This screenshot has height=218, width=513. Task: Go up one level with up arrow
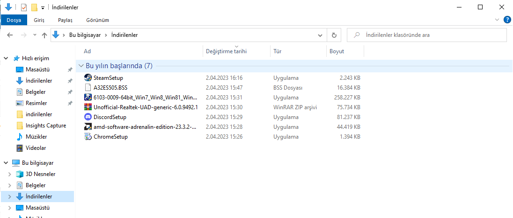coord(44,35)
